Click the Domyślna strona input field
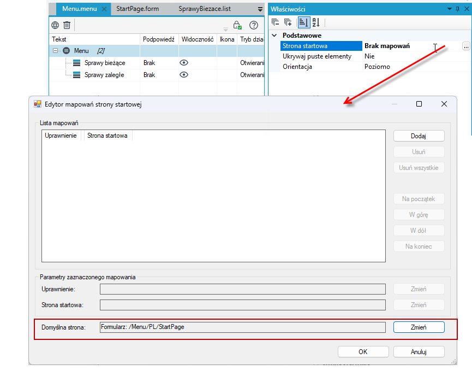472x376 pixels. point(243,327)
